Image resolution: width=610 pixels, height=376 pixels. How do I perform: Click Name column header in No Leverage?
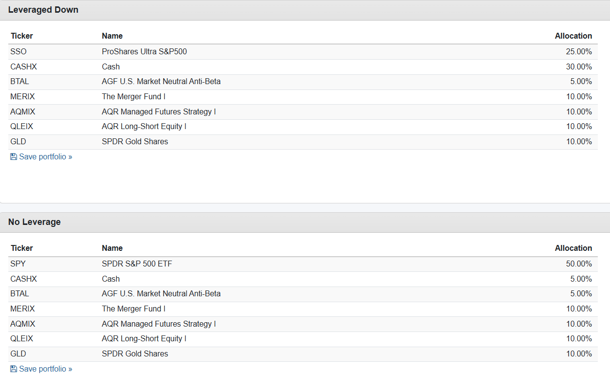112,248
